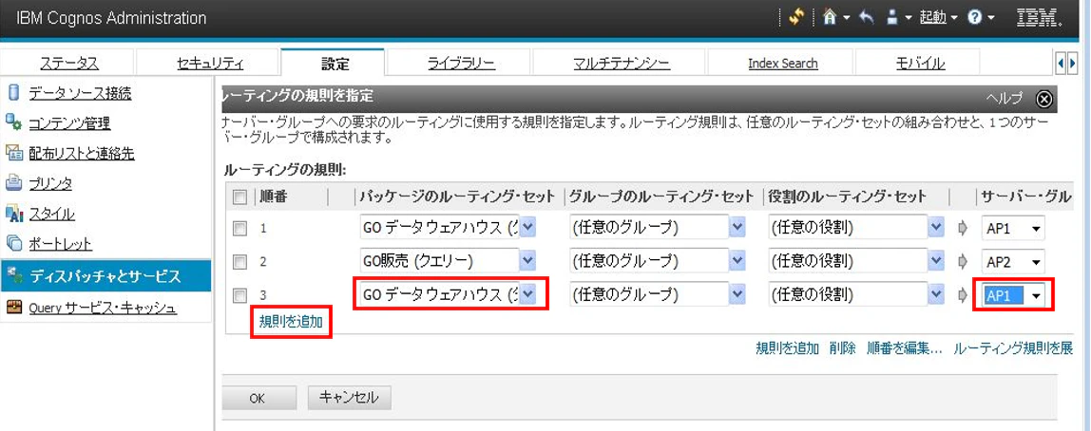The width and height of the screenshot is (1091, 431).
Task: Click the 削除 delete link
Action: [842, 348]
